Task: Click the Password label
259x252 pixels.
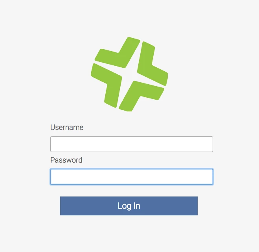Action: [x=66, y=160]
